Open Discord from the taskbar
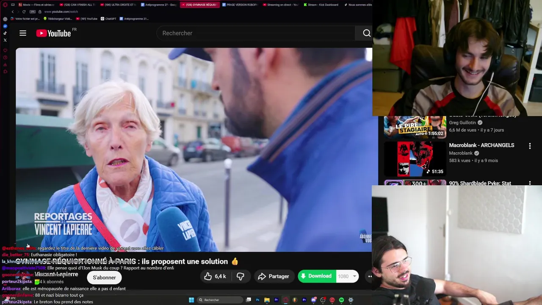542x305 pixels. coord(313,300)
